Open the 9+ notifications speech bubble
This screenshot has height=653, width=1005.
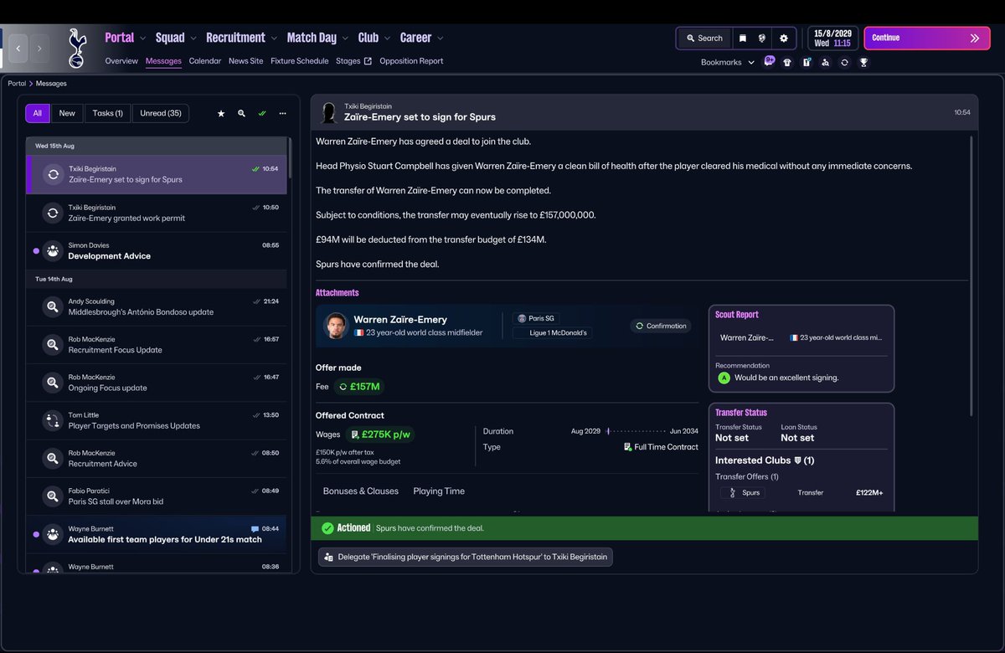tap(769, 62)
